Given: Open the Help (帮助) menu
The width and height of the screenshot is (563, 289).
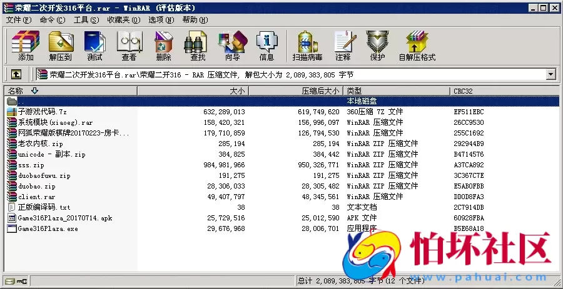Looking at the screenshot, I should point(195,20).
